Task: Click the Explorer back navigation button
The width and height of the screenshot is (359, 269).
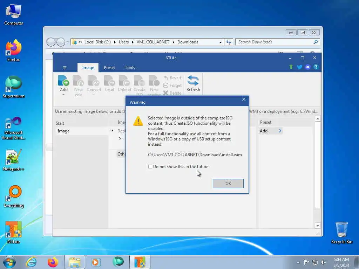Action: coord(51,42)
